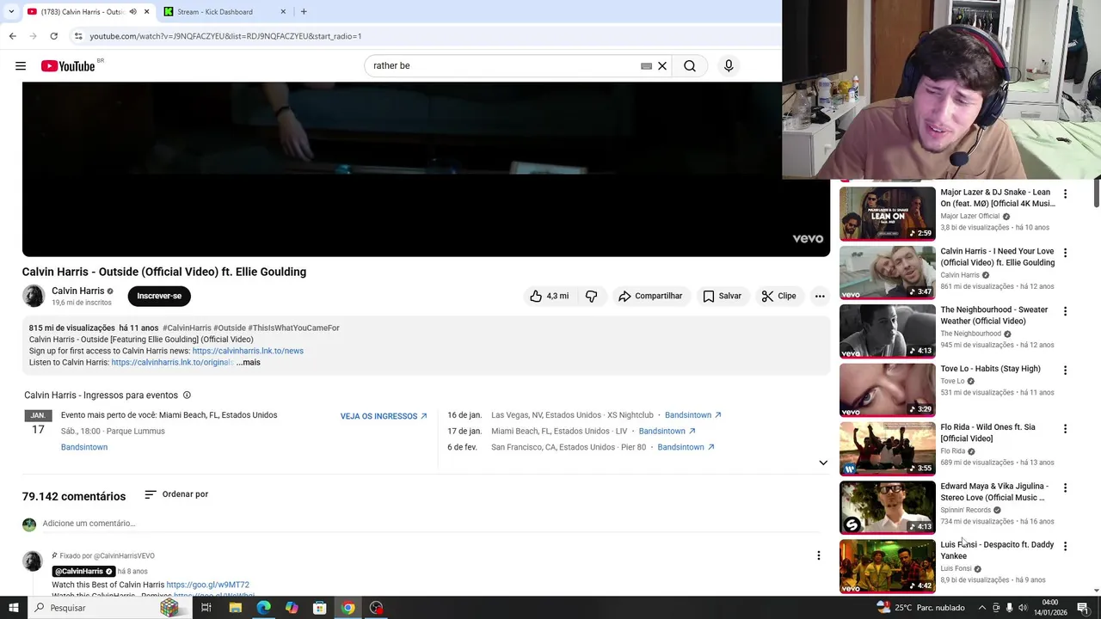Open options for Stereo Love video

point(1065,487)
